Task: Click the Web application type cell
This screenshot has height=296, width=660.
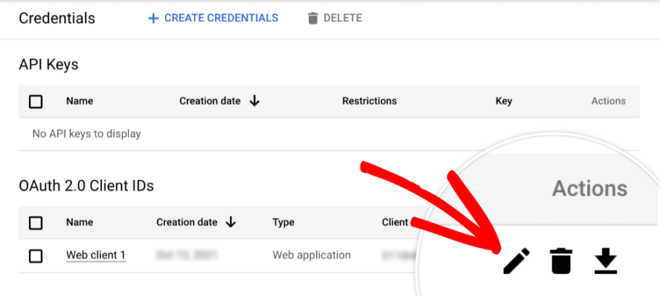Action: coord(311,255)
